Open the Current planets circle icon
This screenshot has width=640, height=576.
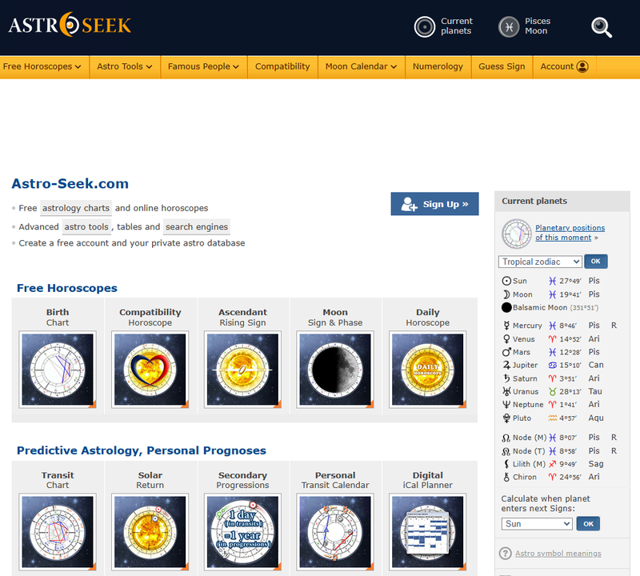(425, 26)
